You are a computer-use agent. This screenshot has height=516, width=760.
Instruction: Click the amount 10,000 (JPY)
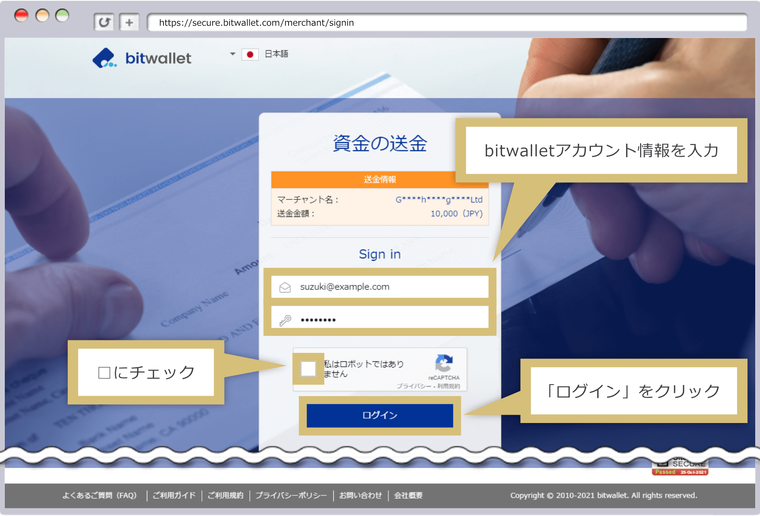coord(456,214)
